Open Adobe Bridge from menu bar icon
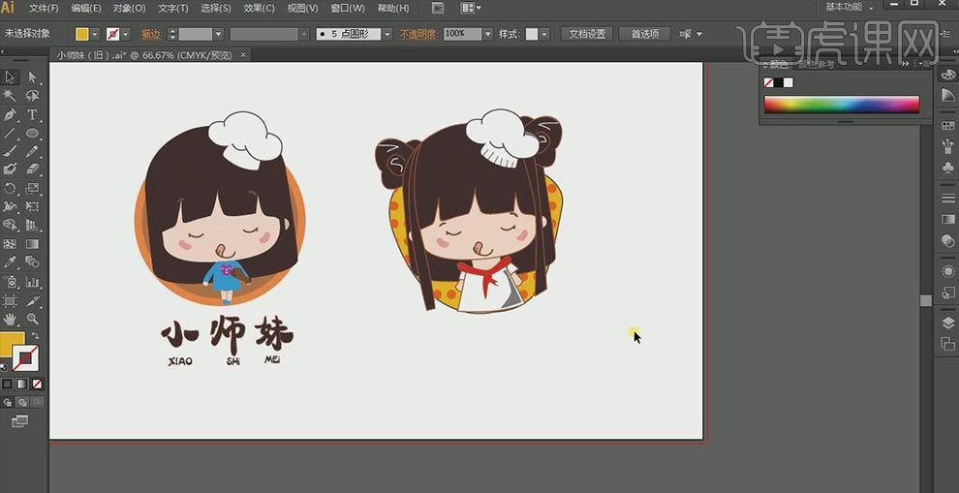 coord(437,8)
